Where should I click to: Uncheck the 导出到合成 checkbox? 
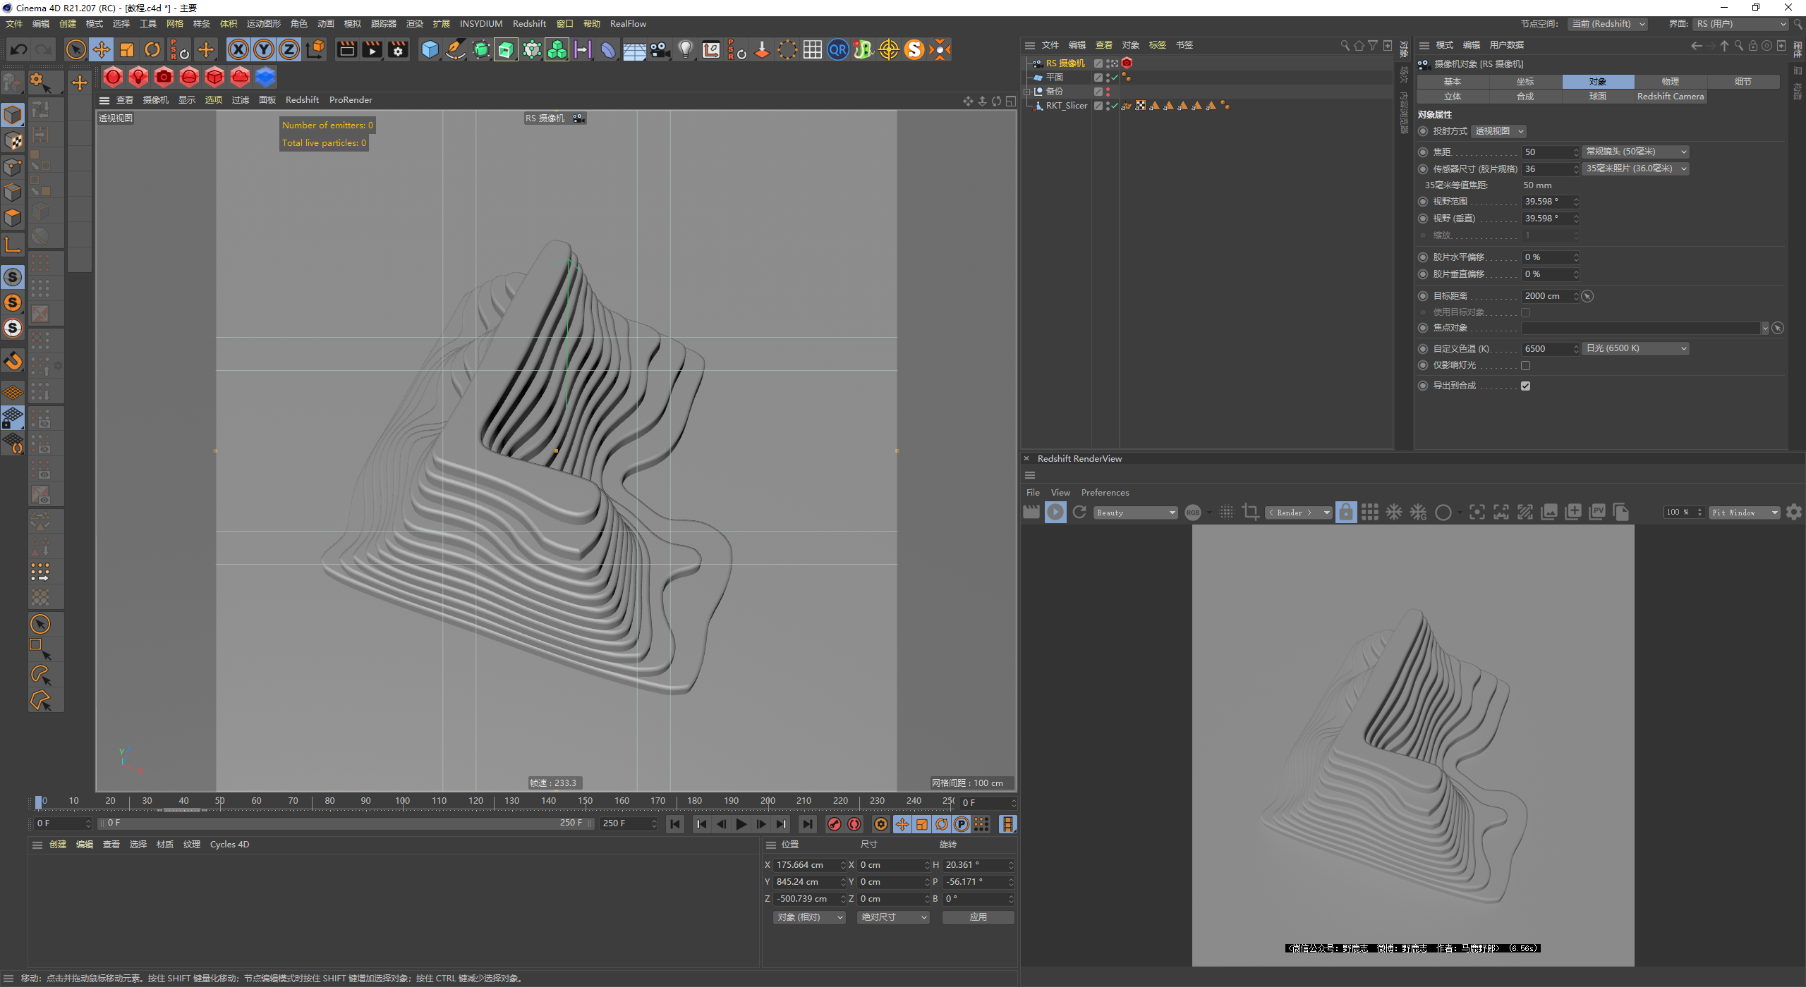[1525, 386]
